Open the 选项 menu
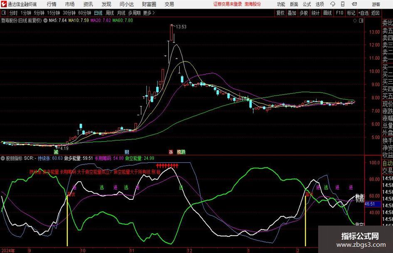 [319, 4]
